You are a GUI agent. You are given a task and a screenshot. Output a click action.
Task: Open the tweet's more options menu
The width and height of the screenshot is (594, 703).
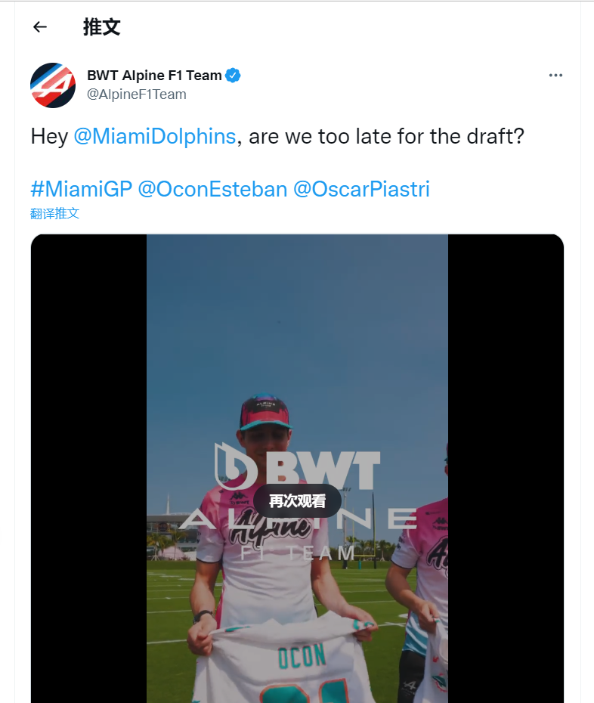pyautogui.click(x=555, y=76)
